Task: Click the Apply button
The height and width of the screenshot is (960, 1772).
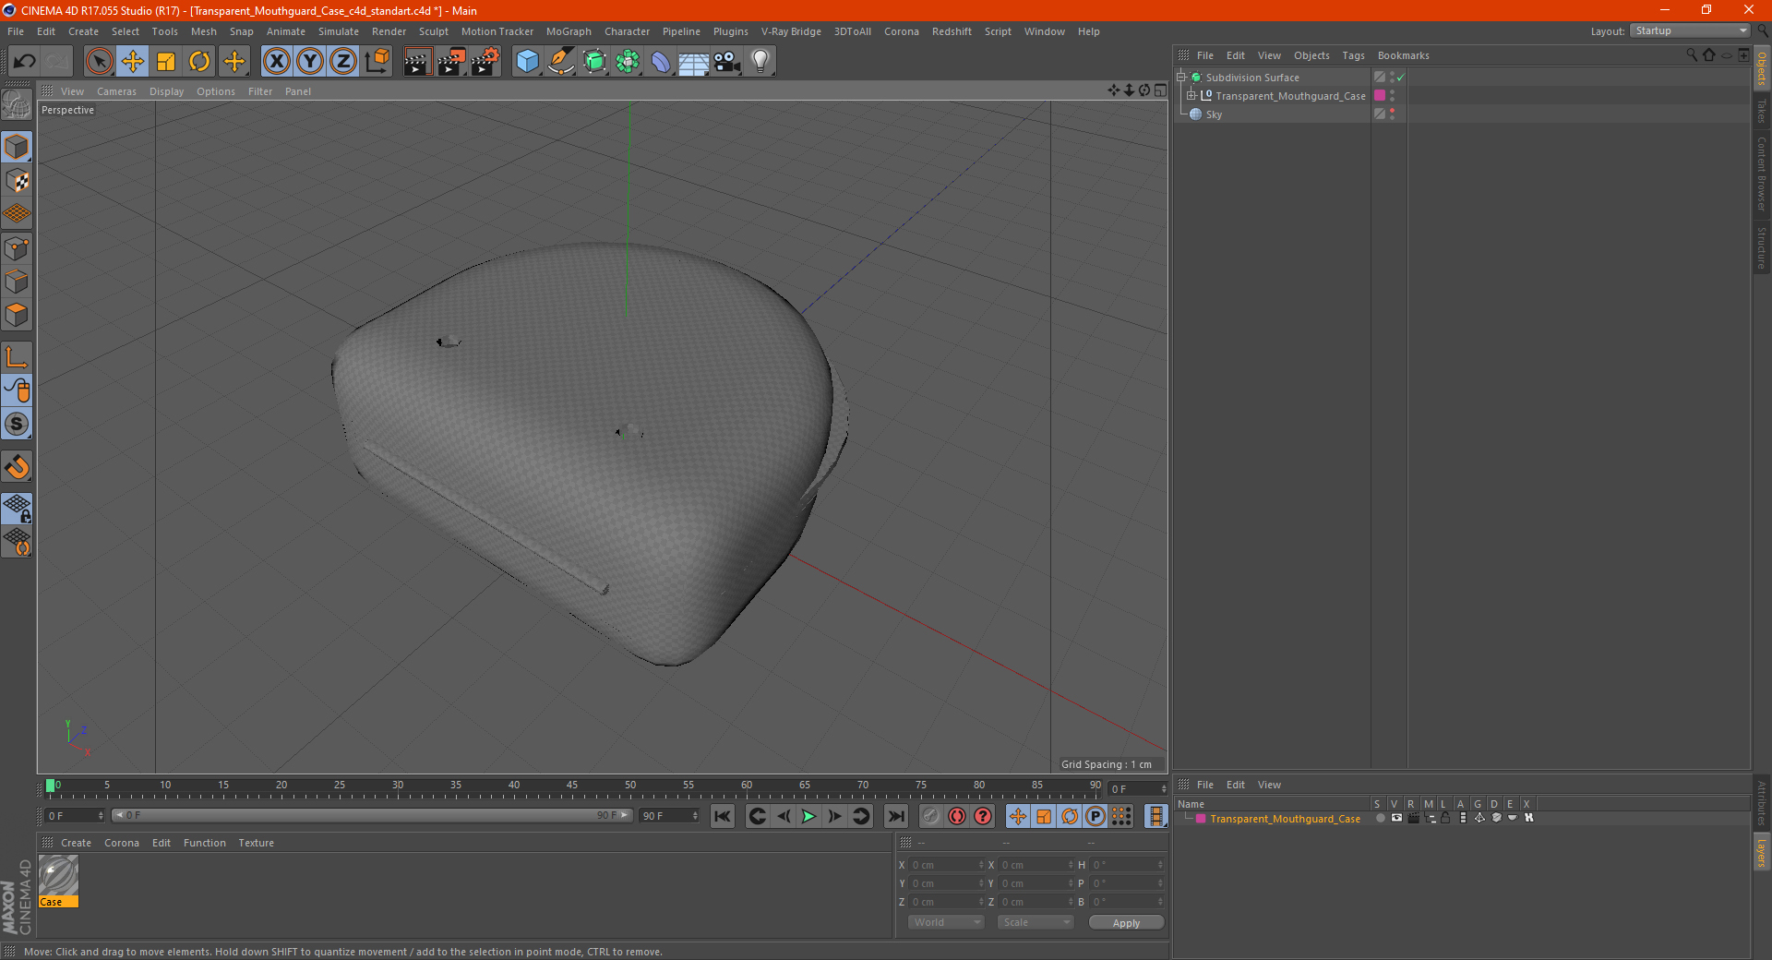Action: (x=1126, y=923)
